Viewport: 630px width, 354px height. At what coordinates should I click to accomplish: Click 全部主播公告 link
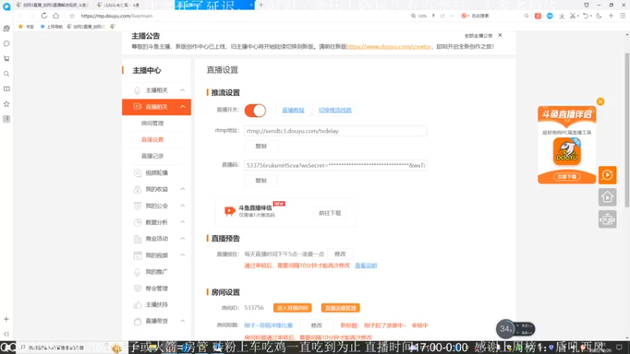point(478,35)
